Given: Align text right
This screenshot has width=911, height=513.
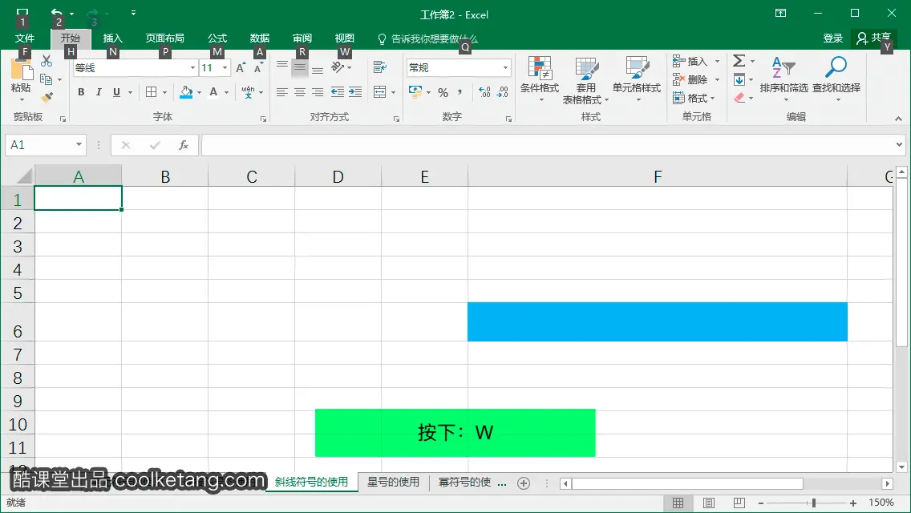Looking at the screenshot, I should click(x=318, y=92).
